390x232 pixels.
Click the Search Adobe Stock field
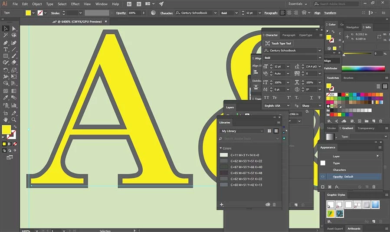(336, 4)
